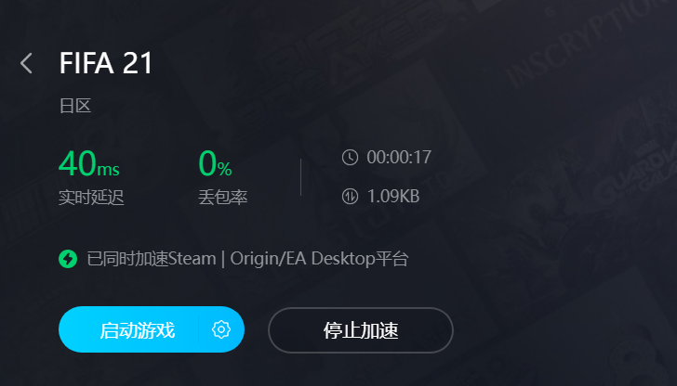Click the clock icon beside elapsed time
Image resolution: width=677 pixels, height=386 pixels.
coord(350,157)
